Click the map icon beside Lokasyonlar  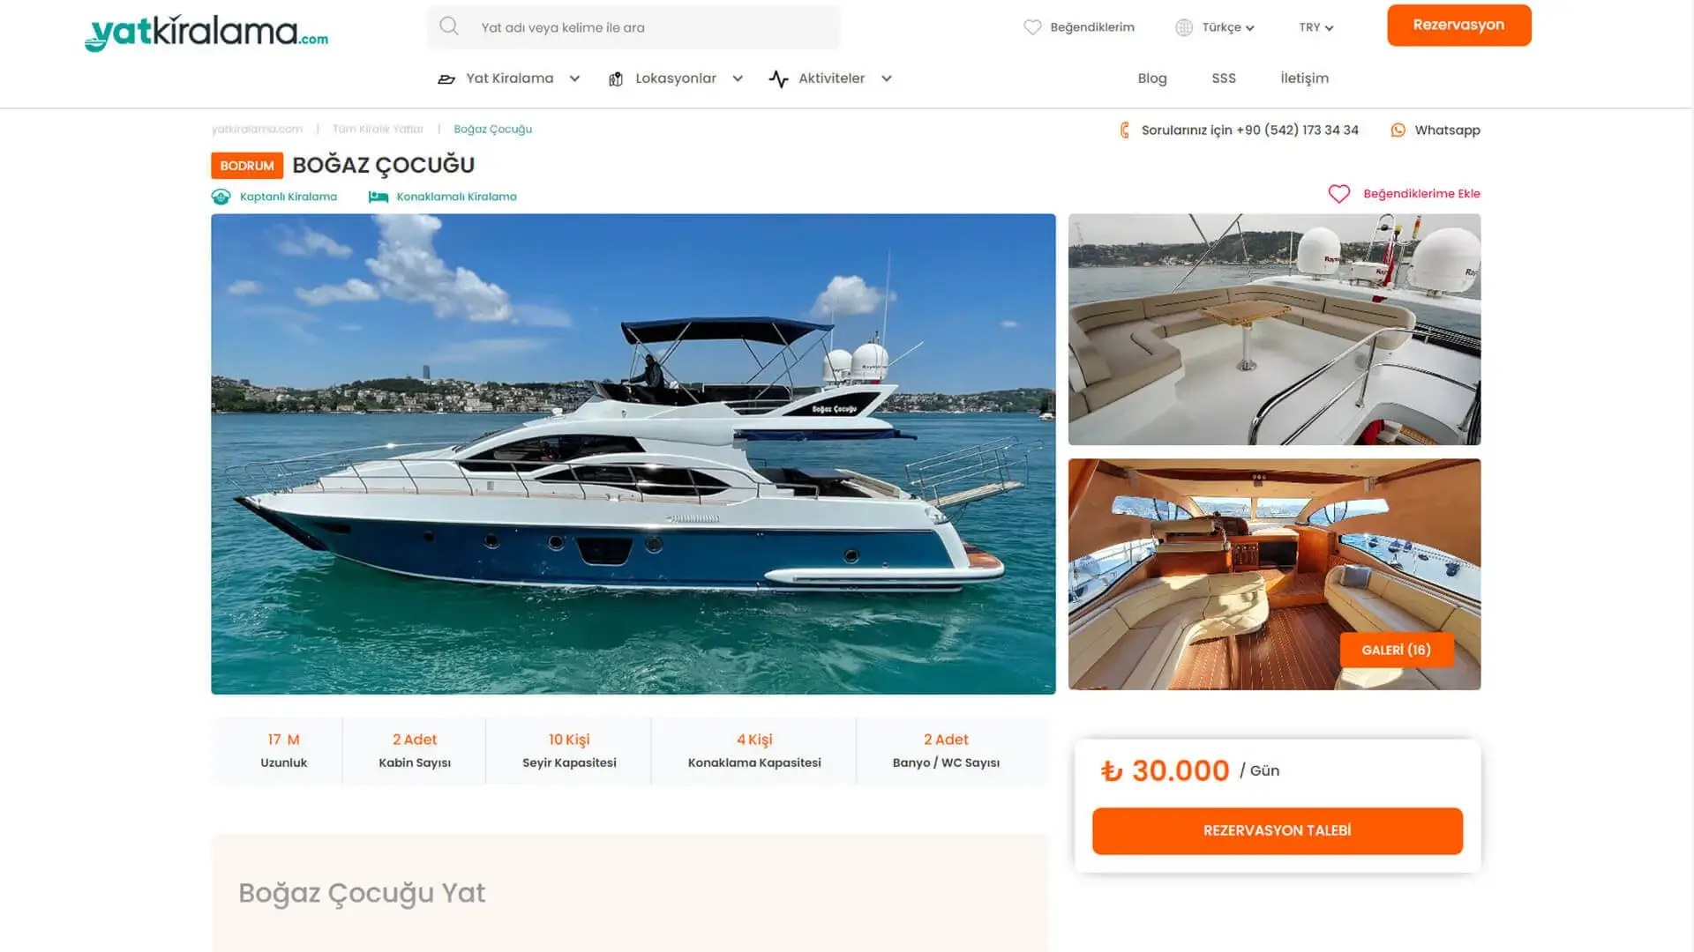pos(616,78)
